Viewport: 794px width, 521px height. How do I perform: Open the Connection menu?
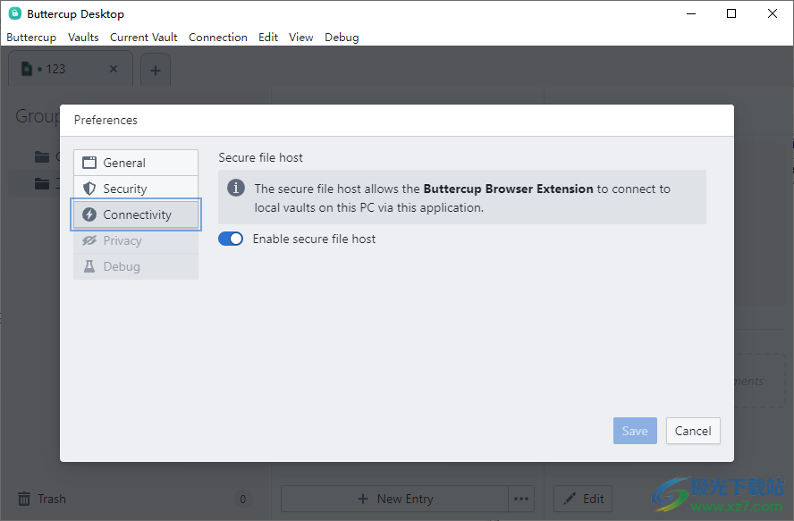coord(218,38)
